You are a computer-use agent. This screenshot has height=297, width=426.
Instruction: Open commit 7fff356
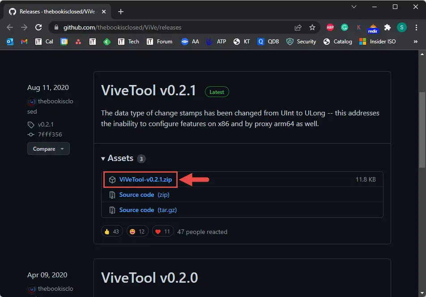click(50, 134)
